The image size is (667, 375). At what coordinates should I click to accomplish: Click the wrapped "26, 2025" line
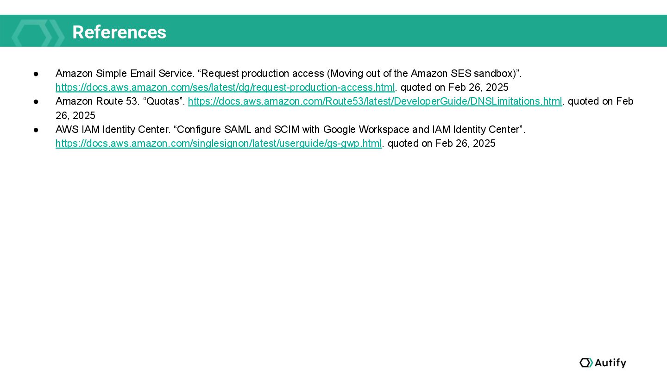(x=76, y=115)
